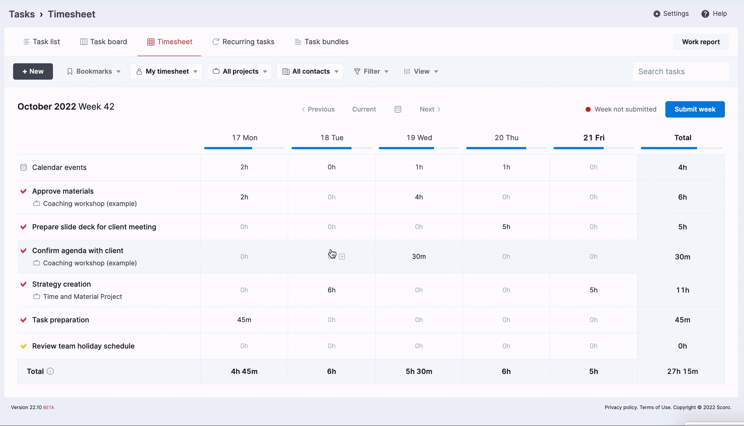The height and width of the screenshot is (426, 744).
Task: Toggle the week not submitted status indicator
Action: (620, 109)
